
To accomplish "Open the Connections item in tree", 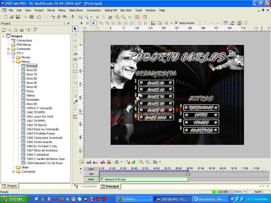I will click(x=24, y=40).
